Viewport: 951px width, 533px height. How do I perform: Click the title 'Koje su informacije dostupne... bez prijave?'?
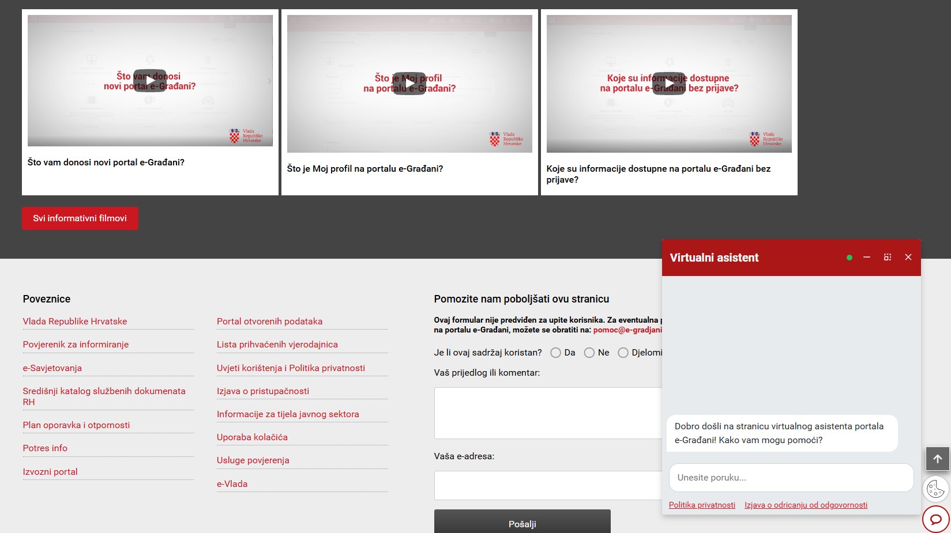(x=659, y=174)
